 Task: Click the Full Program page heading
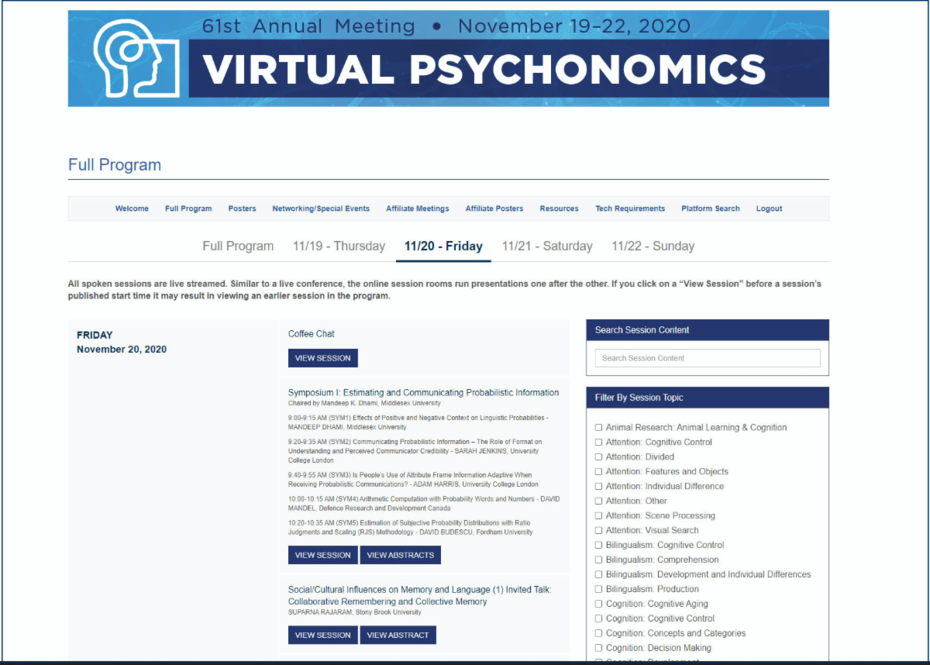pos(115,164)
